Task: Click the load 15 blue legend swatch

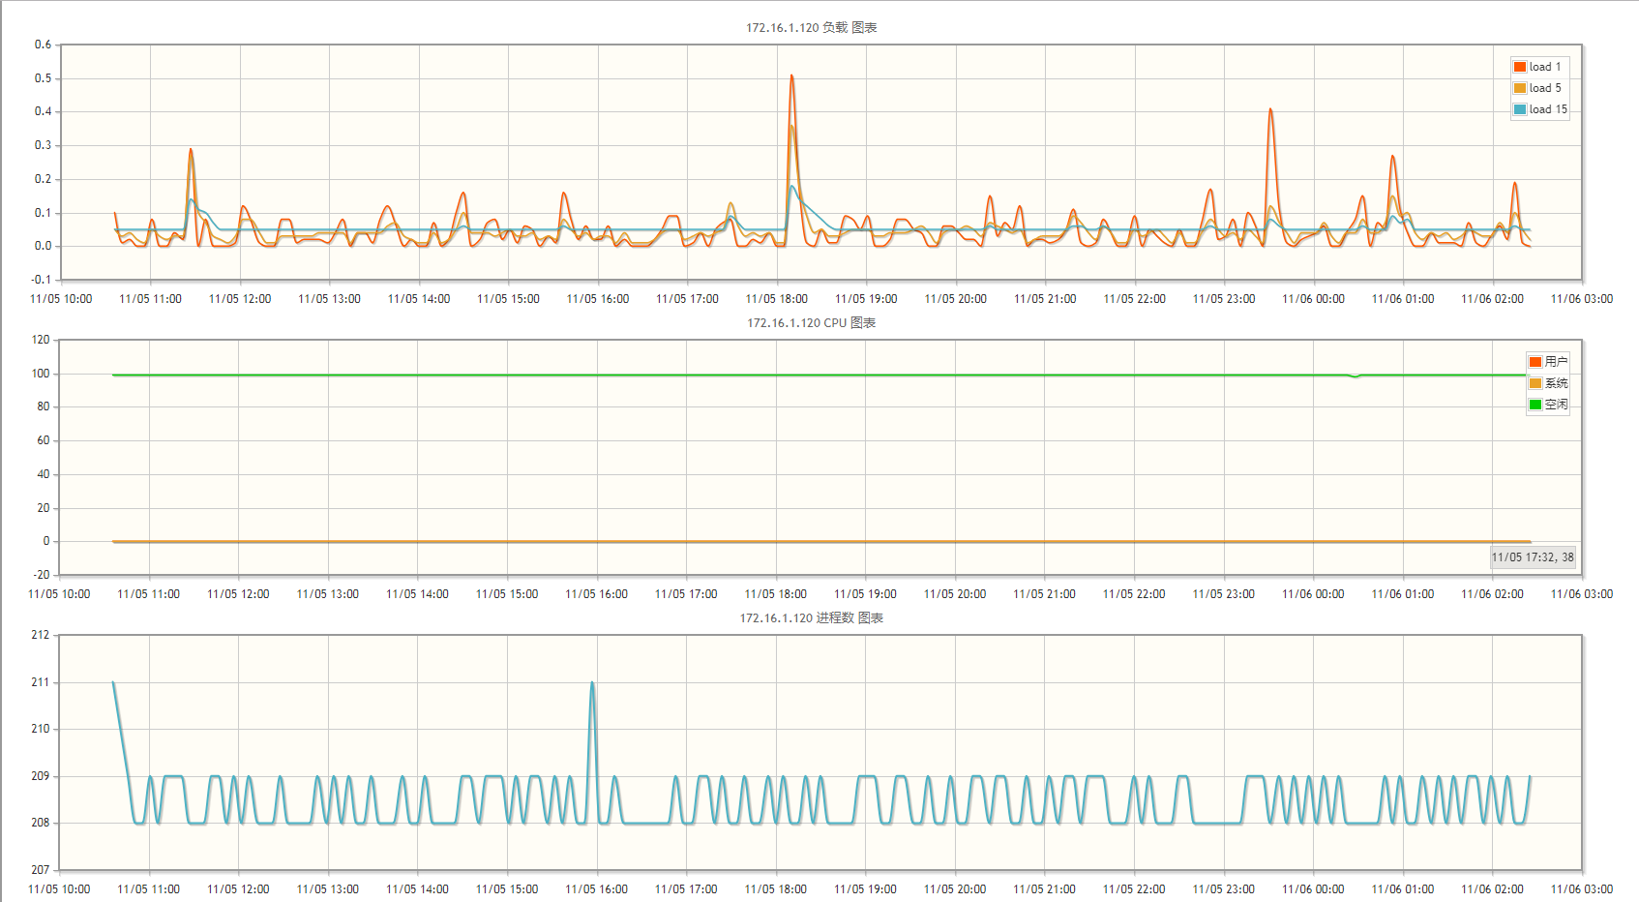Action: tap(1520, 109)
